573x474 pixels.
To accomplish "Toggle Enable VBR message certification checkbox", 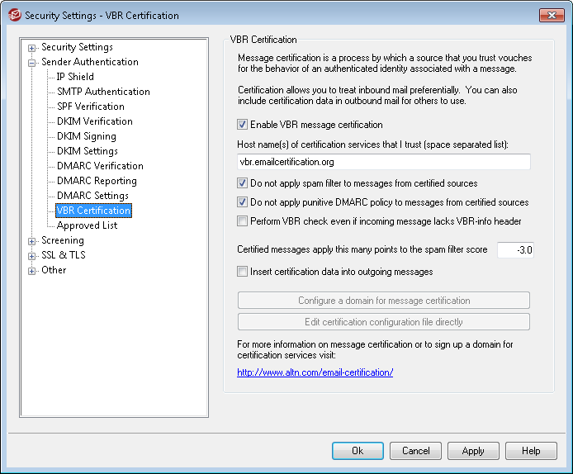I will [x=242, y=125].
